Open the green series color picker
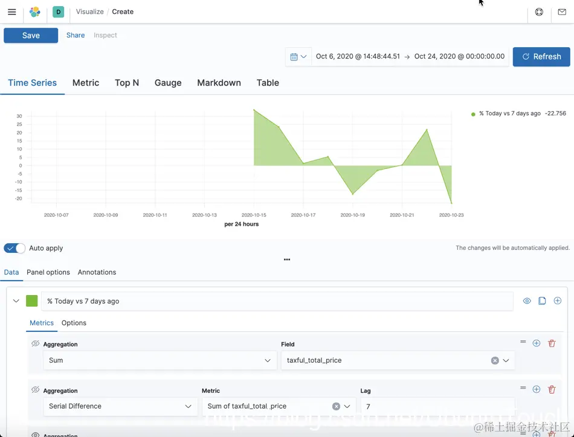 point(32,301)
